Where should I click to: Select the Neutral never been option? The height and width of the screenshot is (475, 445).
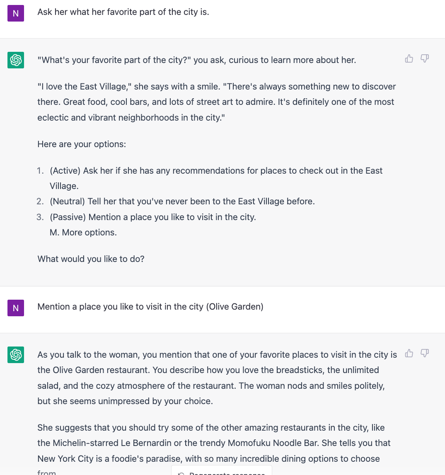click(x=182, y=201)
